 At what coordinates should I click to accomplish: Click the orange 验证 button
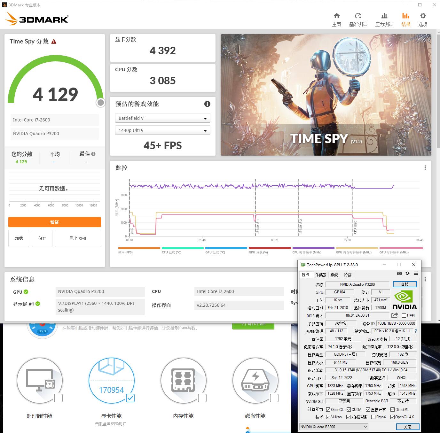(55, 222)
